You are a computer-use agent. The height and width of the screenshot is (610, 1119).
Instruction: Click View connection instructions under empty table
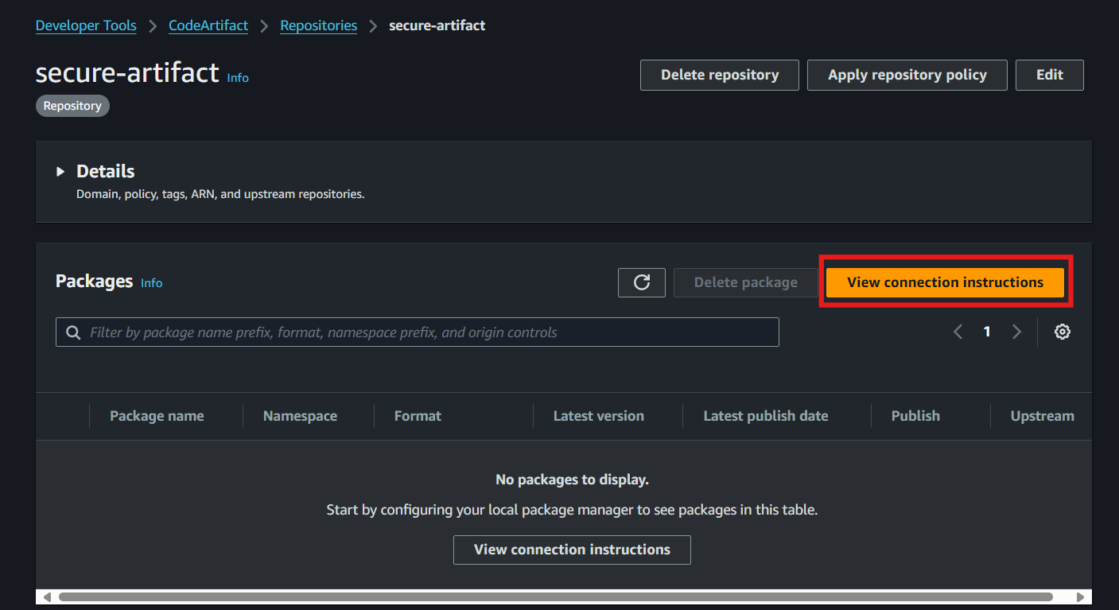572,550
